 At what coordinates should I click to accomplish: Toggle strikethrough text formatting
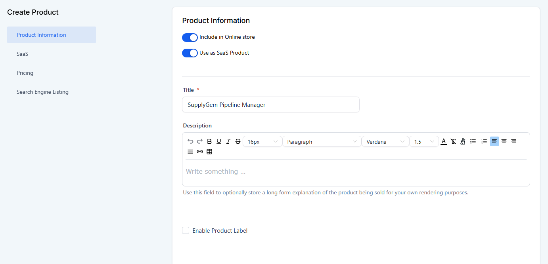coord(238,141)
